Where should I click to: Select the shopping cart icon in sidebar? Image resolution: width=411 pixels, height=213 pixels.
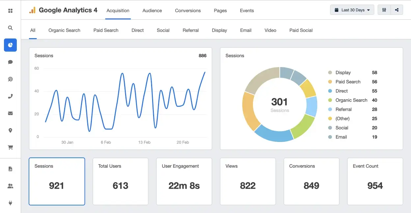tap(10, 148)
